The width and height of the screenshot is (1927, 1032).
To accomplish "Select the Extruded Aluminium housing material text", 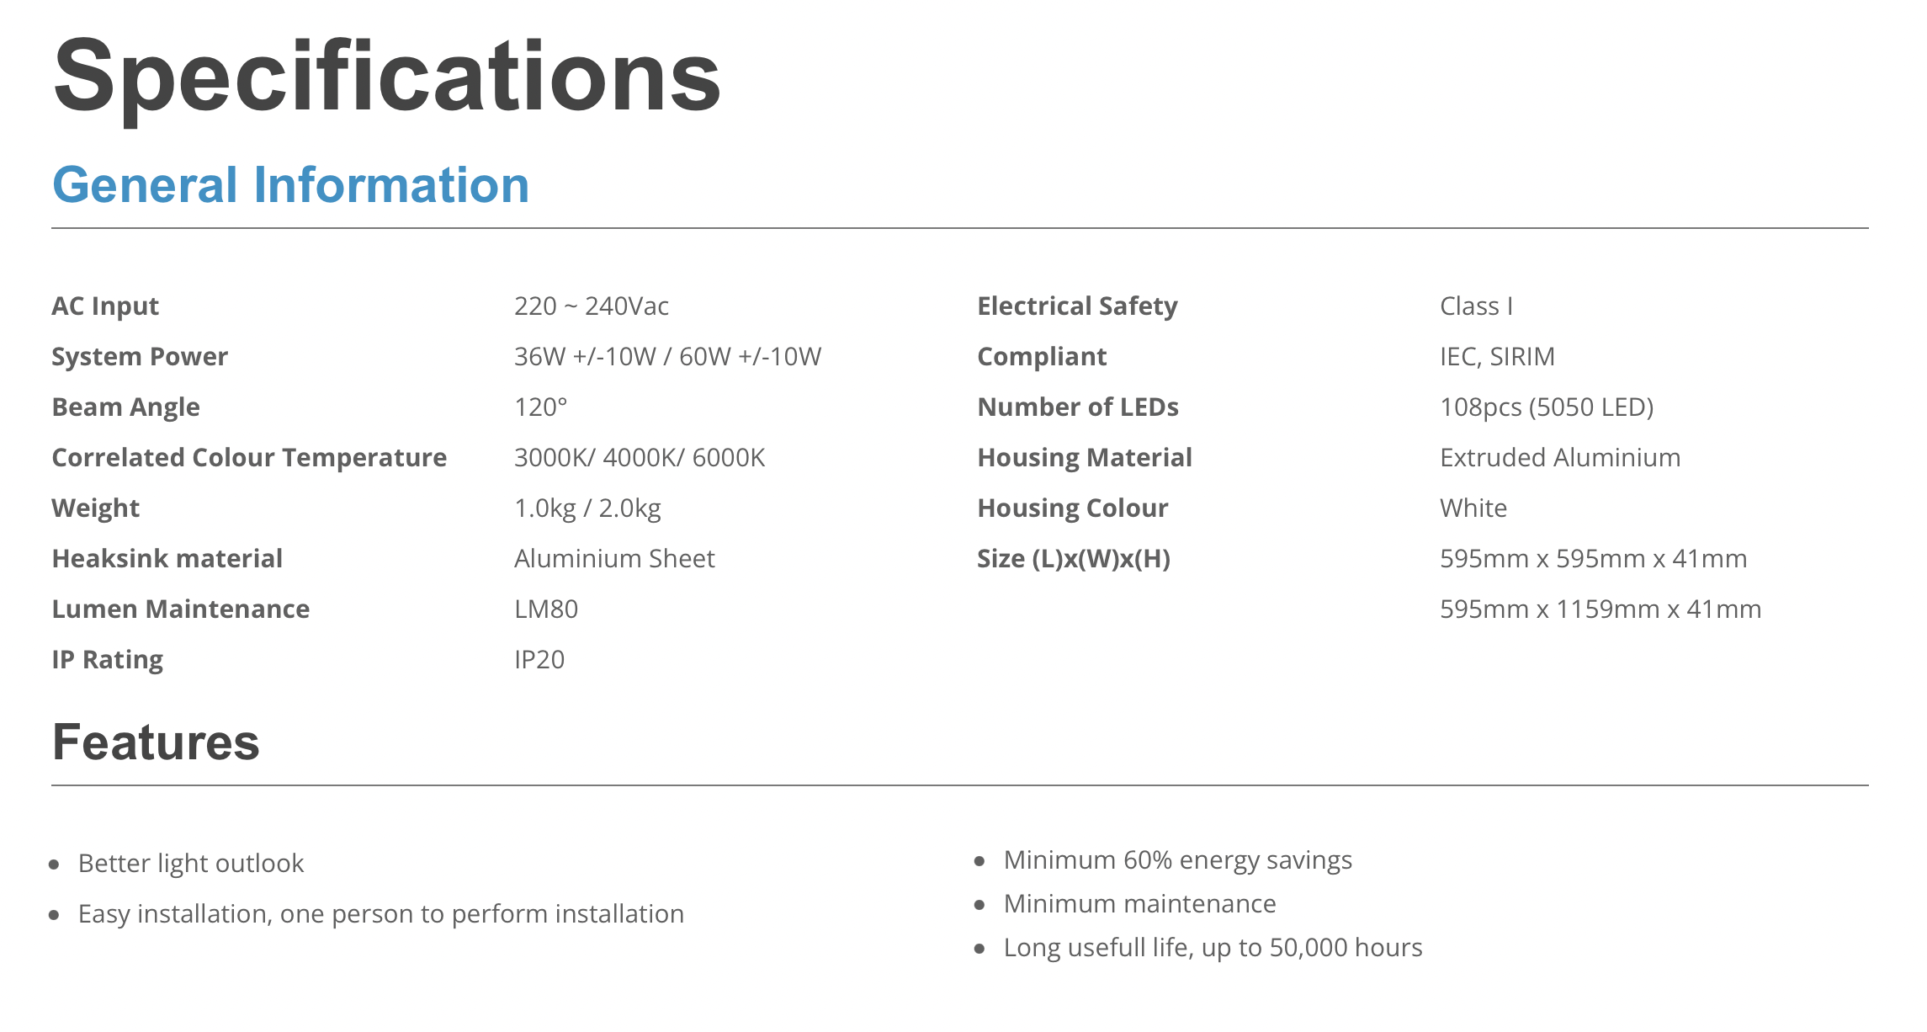I will point(1560,458).
